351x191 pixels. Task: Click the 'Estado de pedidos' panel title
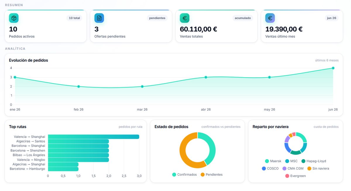pos(171,127)
